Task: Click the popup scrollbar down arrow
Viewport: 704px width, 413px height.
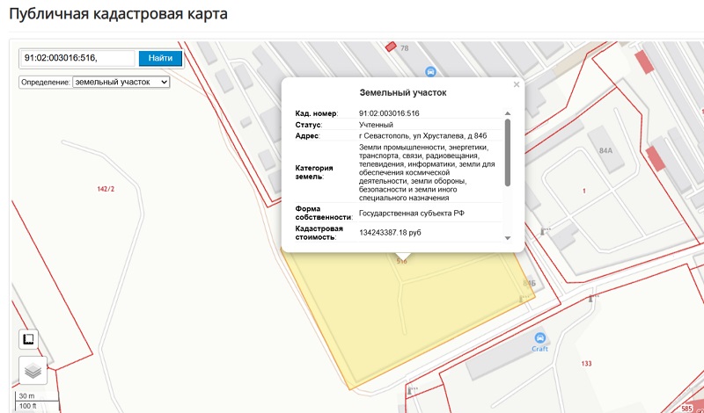Action: 508,238
